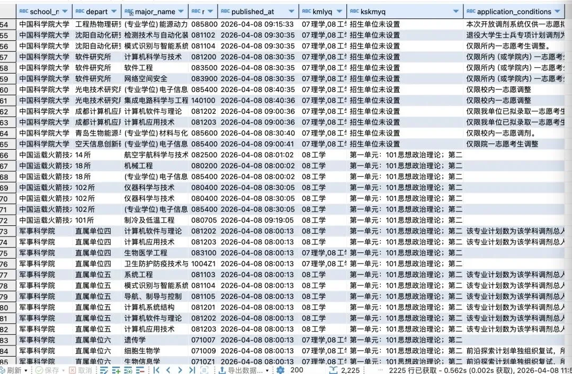Click the 取消 cancel button
This screenshot has width=572, height=374.
click(x=81, y=370)
